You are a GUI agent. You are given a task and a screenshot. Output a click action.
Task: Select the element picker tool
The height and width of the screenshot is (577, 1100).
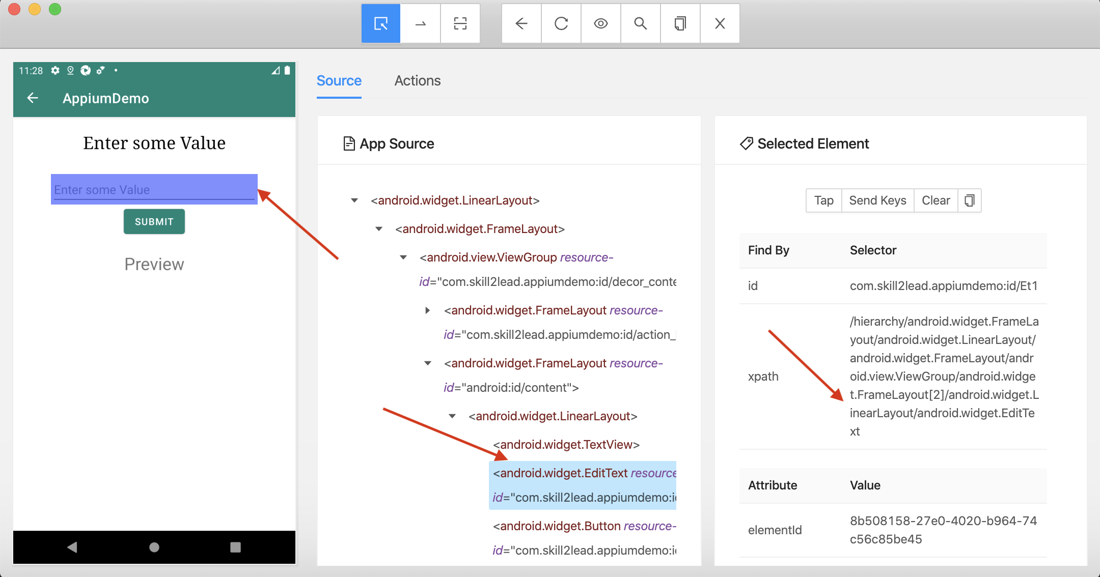[380, 23]
